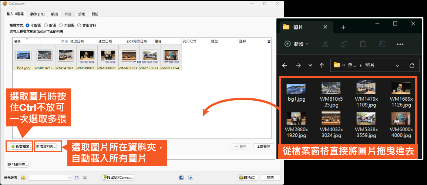Sort list by EXIF拍照日期 column header
The image size is (427, 185).
[139, 41]
